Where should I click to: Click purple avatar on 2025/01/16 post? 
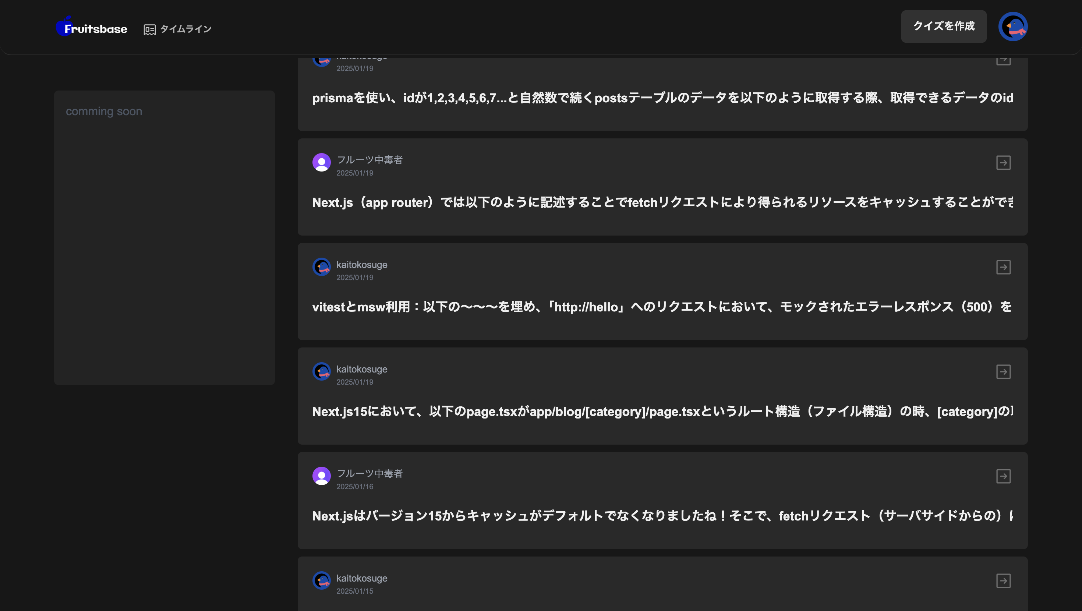[321, 476]
